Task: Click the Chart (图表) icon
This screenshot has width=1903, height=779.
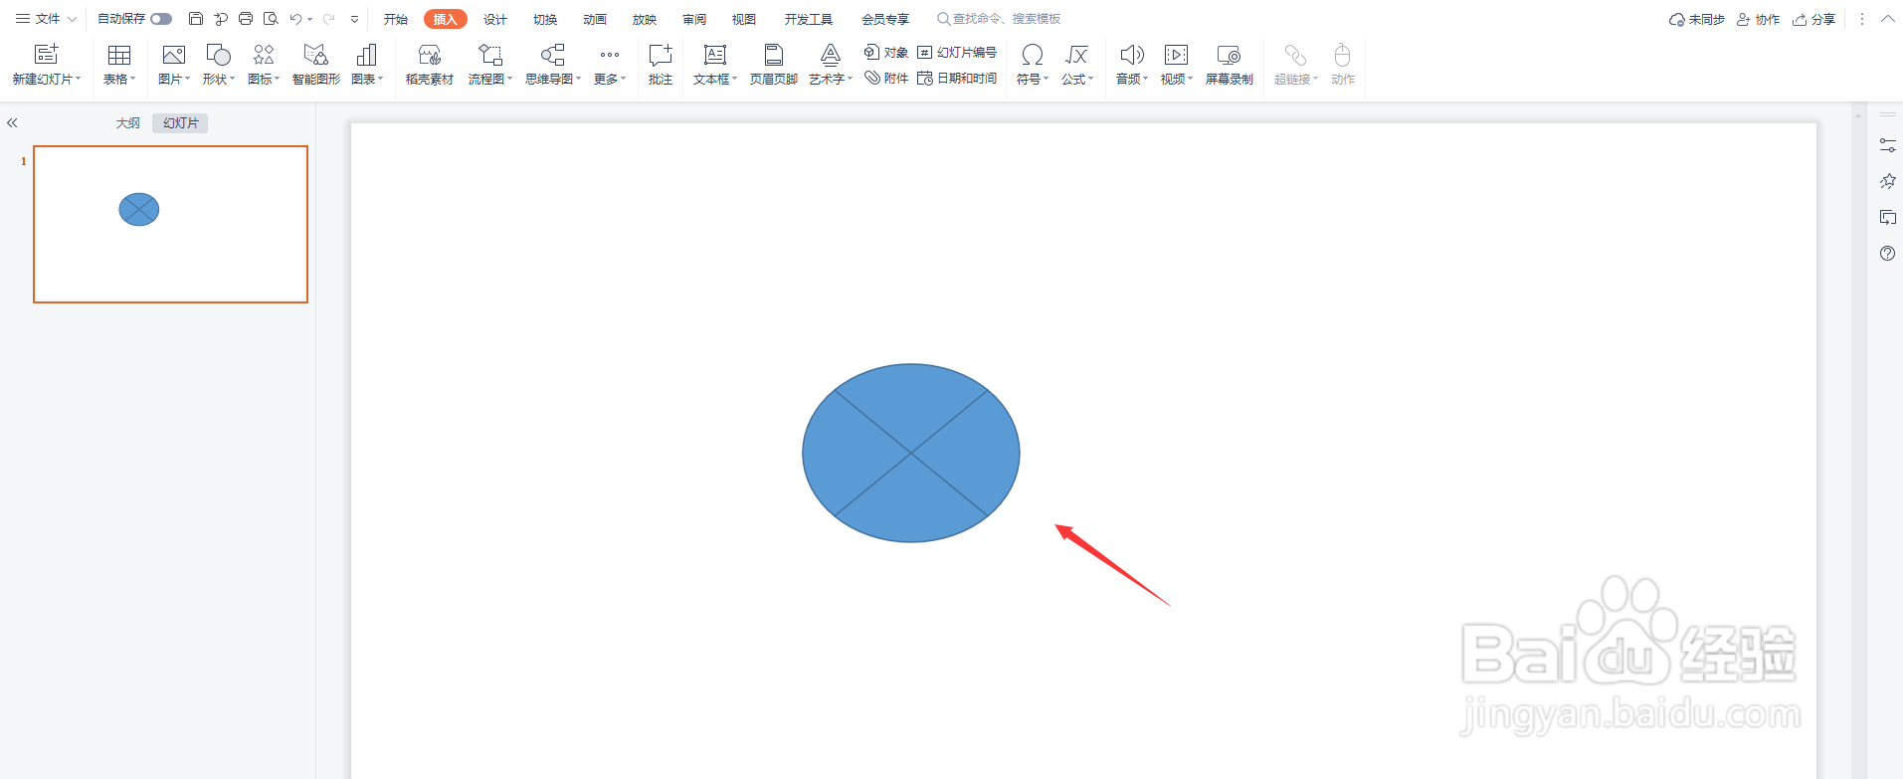Action: (x=367, y=55)
